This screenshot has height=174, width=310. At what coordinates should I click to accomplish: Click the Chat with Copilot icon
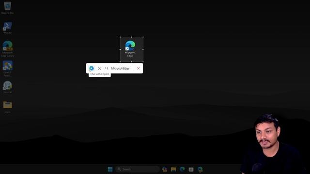92,68
